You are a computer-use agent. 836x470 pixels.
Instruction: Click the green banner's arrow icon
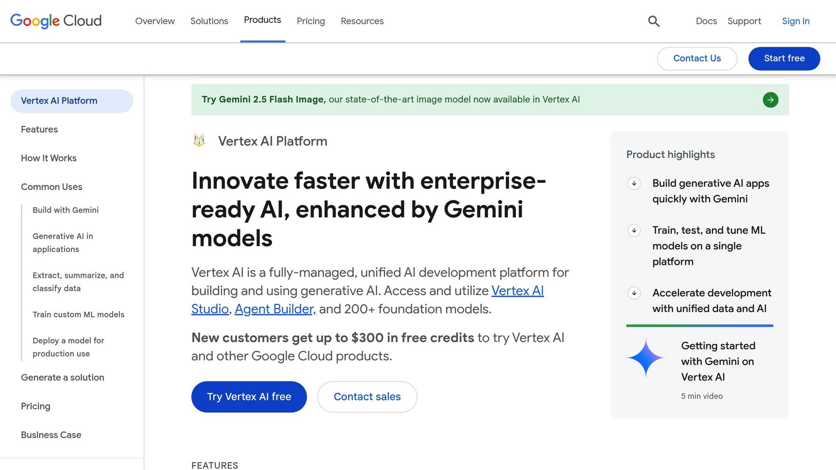tap(770, 100)
